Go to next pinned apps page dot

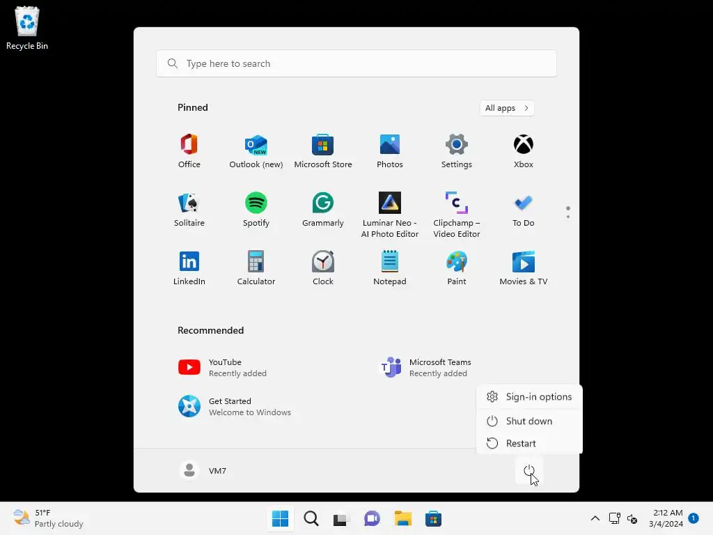pyautogui.click(x=568, y=217)
